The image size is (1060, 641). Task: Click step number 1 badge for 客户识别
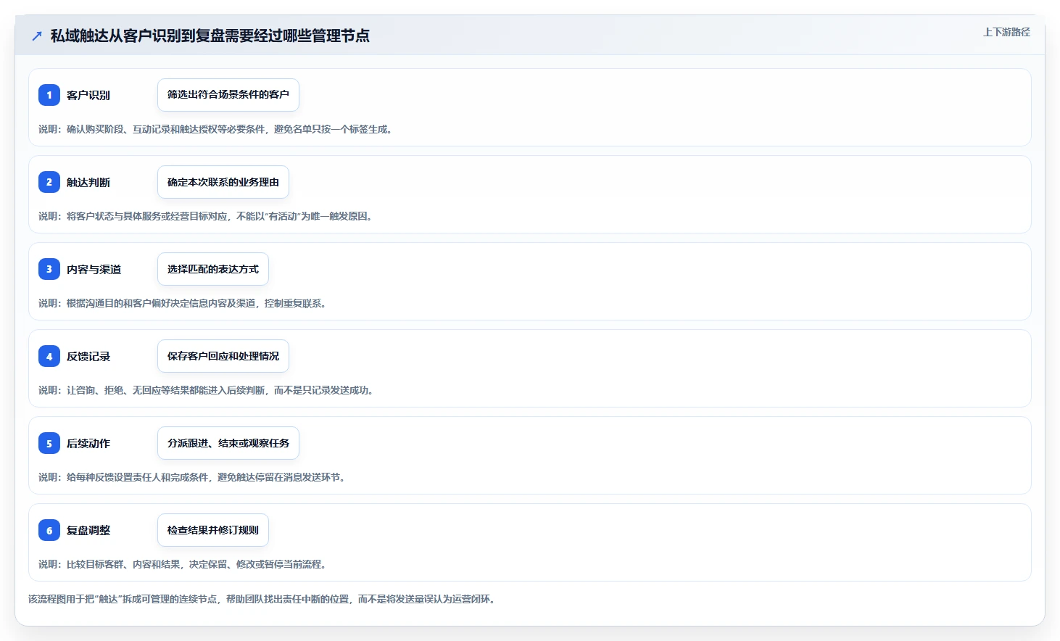point(49,95)
